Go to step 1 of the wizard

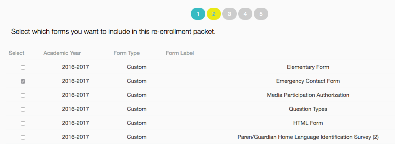coord(198,14)
